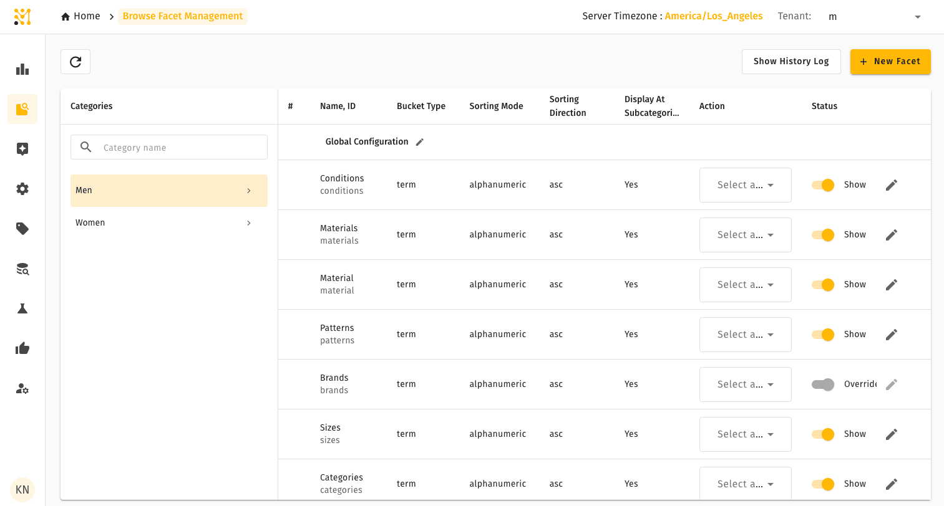The image size is (944, 506).
Task: Click the KN user avatar
Action: [x=22, y=490]
